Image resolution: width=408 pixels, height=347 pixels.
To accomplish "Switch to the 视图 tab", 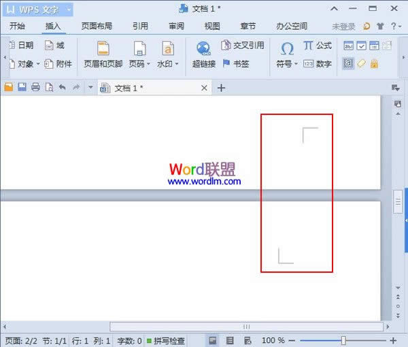I will [212, 26].
